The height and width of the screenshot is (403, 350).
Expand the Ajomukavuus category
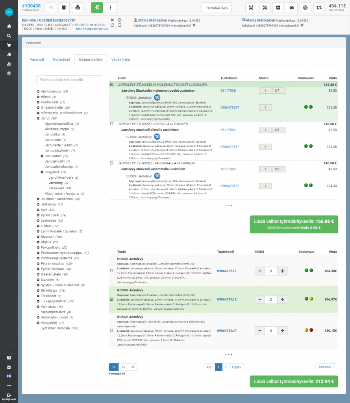[38, 91]
